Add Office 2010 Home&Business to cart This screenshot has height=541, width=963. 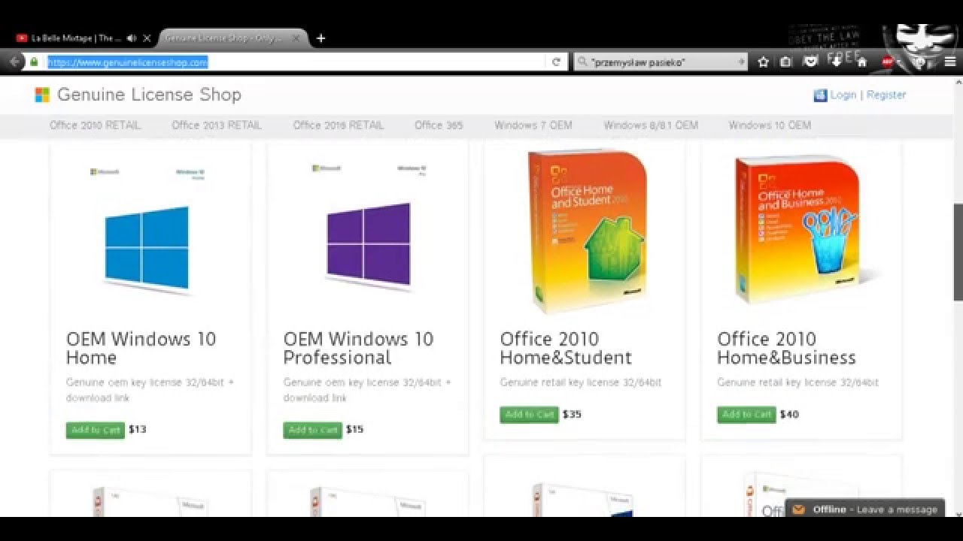[746, 415]
